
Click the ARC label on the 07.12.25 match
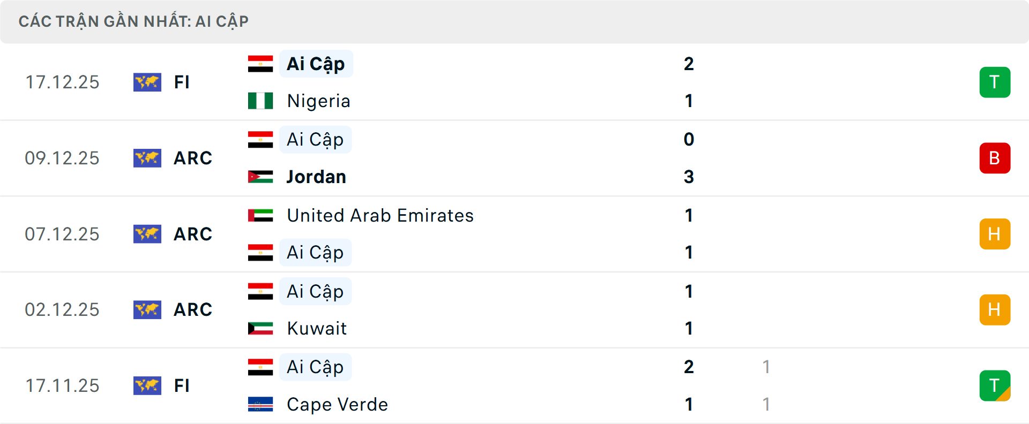193,234
